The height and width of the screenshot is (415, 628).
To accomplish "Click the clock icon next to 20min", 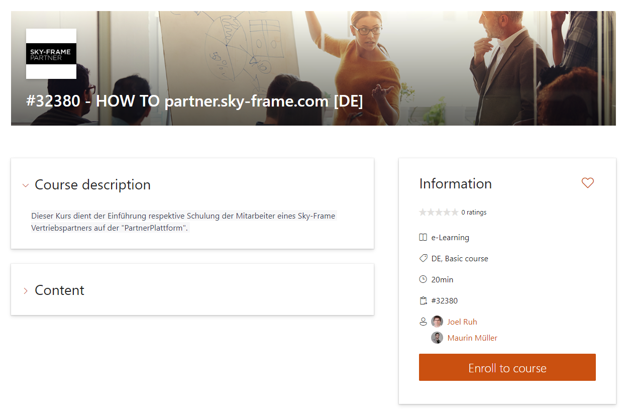I will coord(423,279).
